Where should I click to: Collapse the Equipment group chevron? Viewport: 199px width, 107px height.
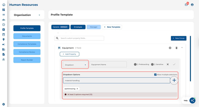(x=182, y=48)
